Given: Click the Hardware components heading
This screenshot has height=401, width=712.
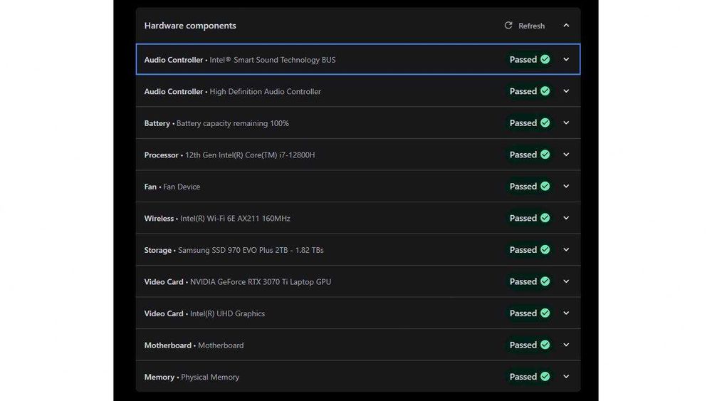Looking at the screenshot, I should pos(190,26).
